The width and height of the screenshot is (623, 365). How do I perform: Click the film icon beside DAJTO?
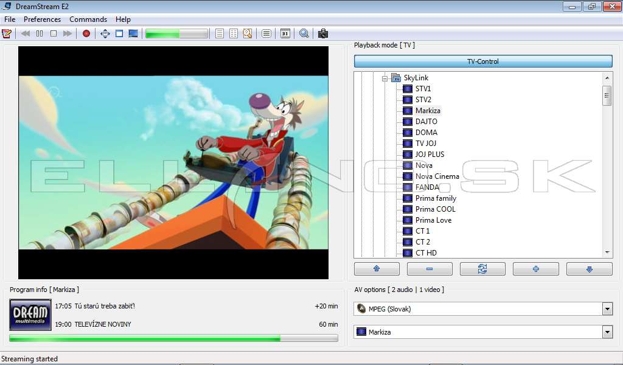[407, 122]
